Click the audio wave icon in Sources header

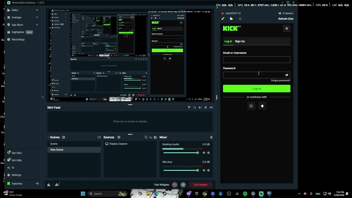tap(151, 137)
